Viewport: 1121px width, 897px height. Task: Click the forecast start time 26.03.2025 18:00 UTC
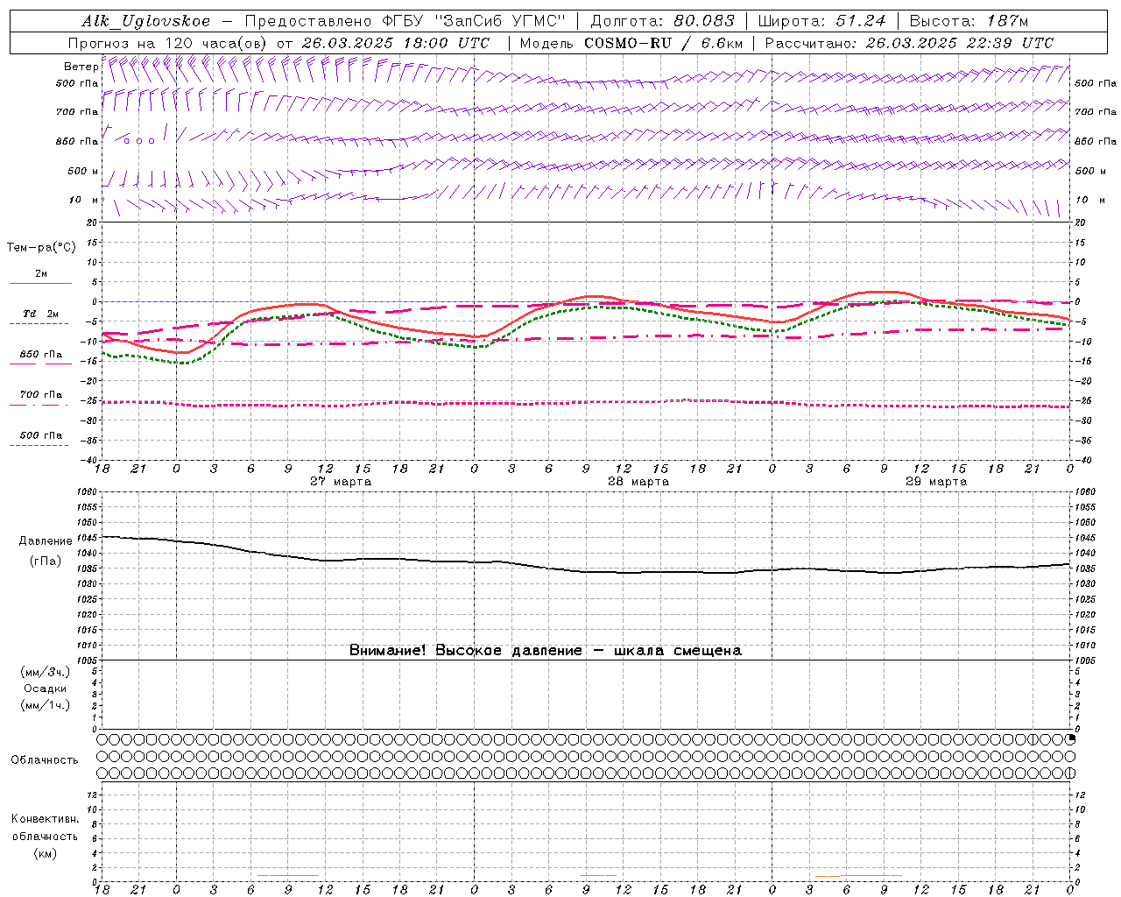(x=396, y=43)
